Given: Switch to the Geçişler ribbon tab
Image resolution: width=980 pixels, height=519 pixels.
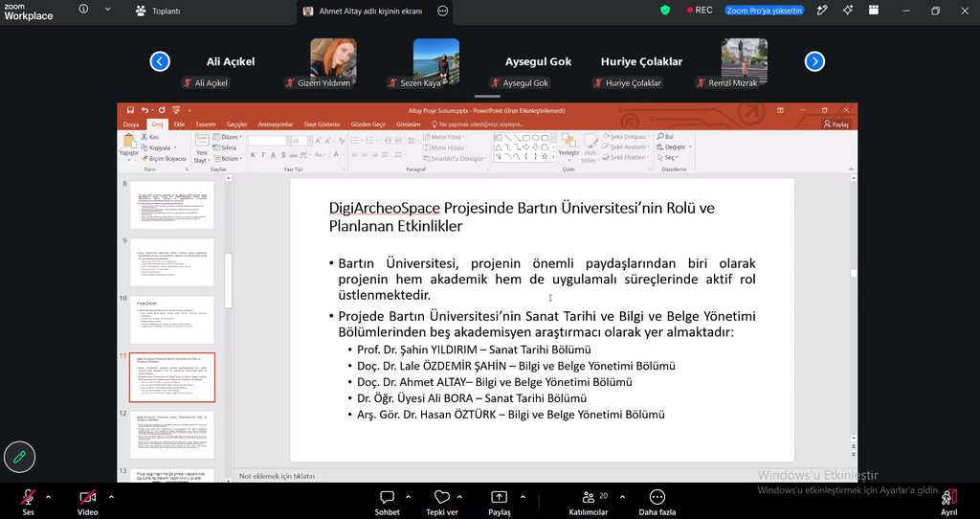Looking at the screenshot, I should tap(237, 124).
